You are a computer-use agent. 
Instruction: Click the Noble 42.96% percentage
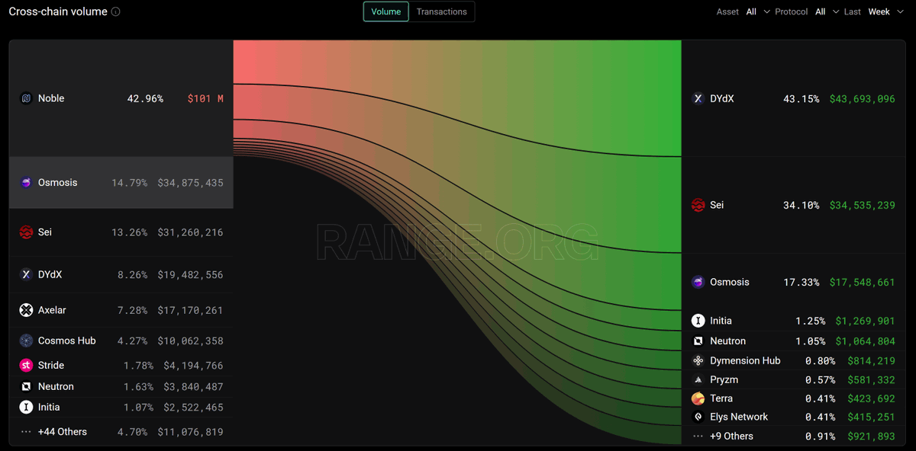(x=145, y=98)
